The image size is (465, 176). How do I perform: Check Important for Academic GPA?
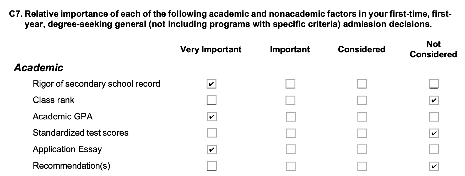point(290,117)
